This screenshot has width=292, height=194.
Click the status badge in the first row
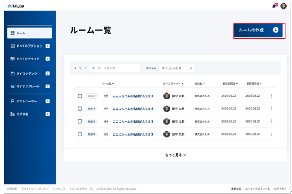92,96
